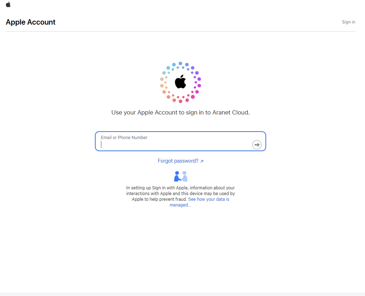Click the Email or Phone Number field label

pos(124,138)
